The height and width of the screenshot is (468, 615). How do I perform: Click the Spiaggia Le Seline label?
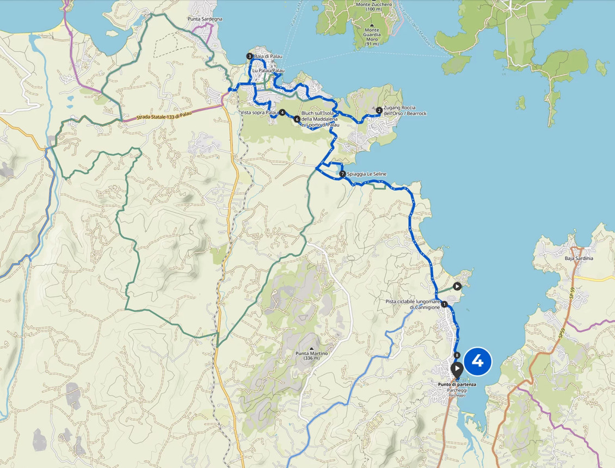367,174
